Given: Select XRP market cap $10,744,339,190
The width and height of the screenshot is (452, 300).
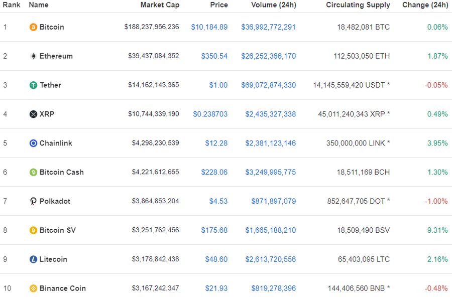Looking at the screenshot, I should (x=154, y=114).
